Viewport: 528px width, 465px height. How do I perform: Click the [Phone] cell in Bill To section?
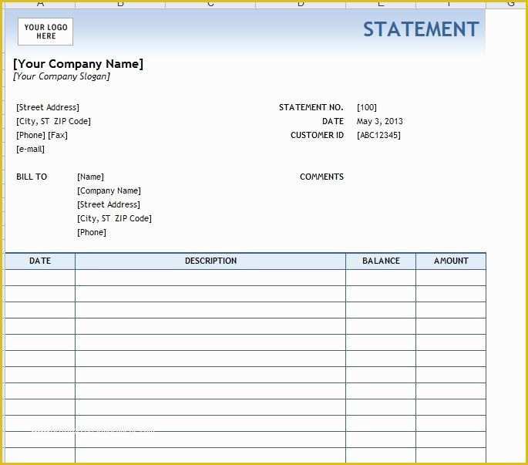point(92,233)
